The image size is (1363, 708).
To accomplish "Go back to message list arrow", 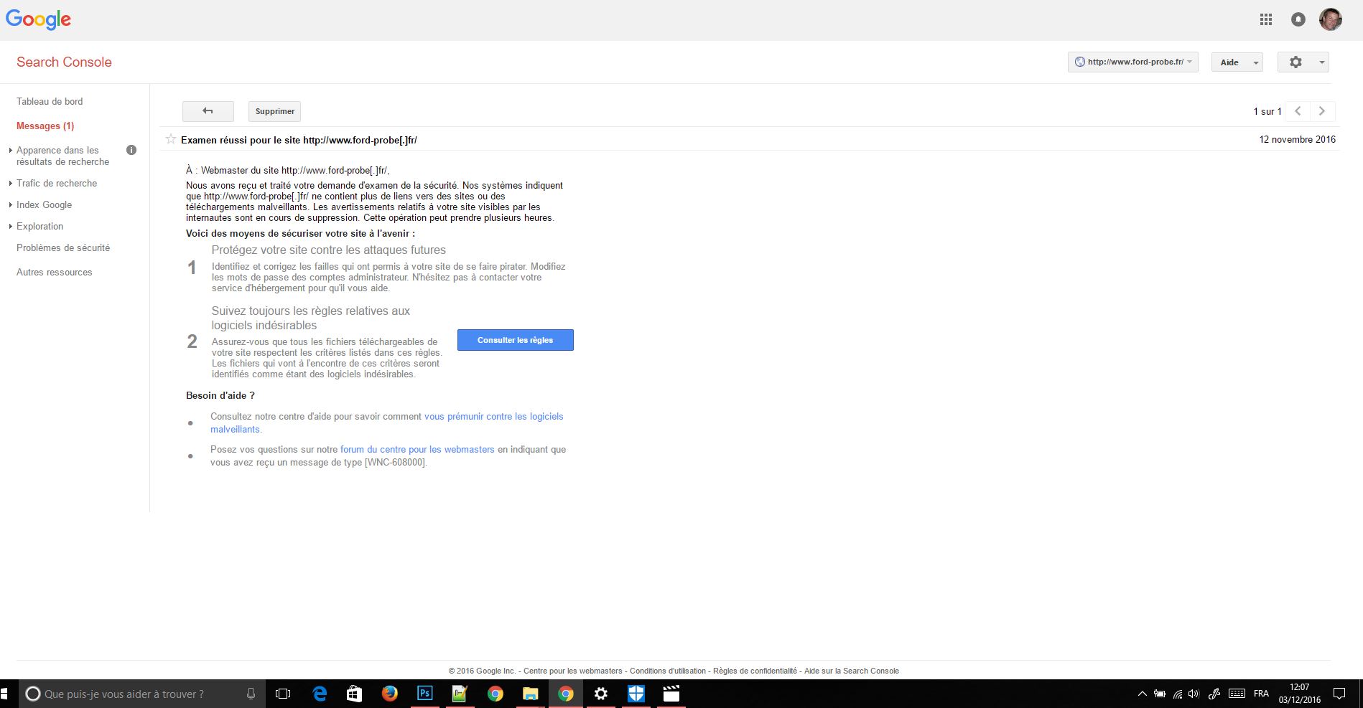I will tap(208, 111).
